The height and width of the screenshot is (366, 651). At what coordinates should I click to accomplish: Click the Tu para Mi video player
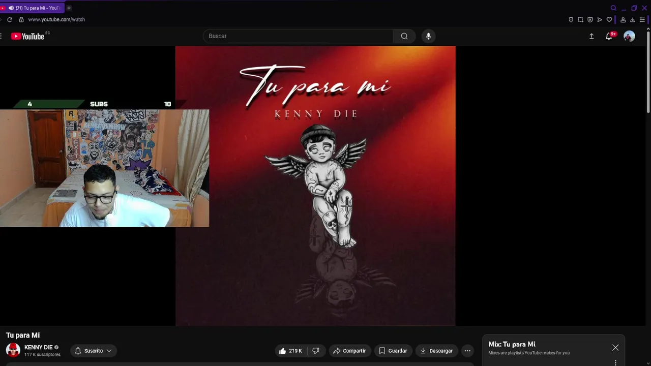coord(315,186)
